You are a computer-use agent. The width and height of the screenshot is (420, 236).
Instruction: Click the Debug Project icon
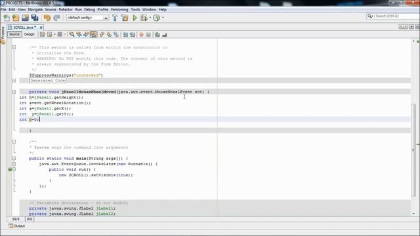click(144, 18)
